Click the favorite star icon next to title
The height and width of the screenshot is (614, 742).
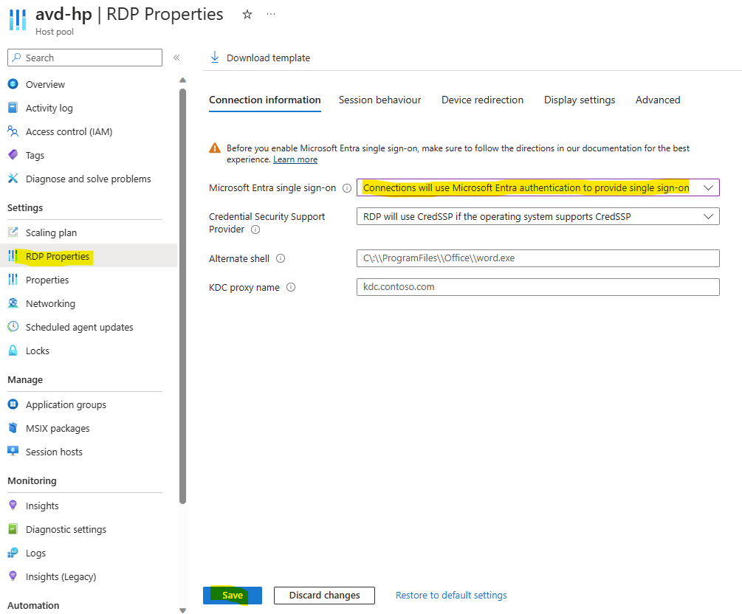pos(247,15)
